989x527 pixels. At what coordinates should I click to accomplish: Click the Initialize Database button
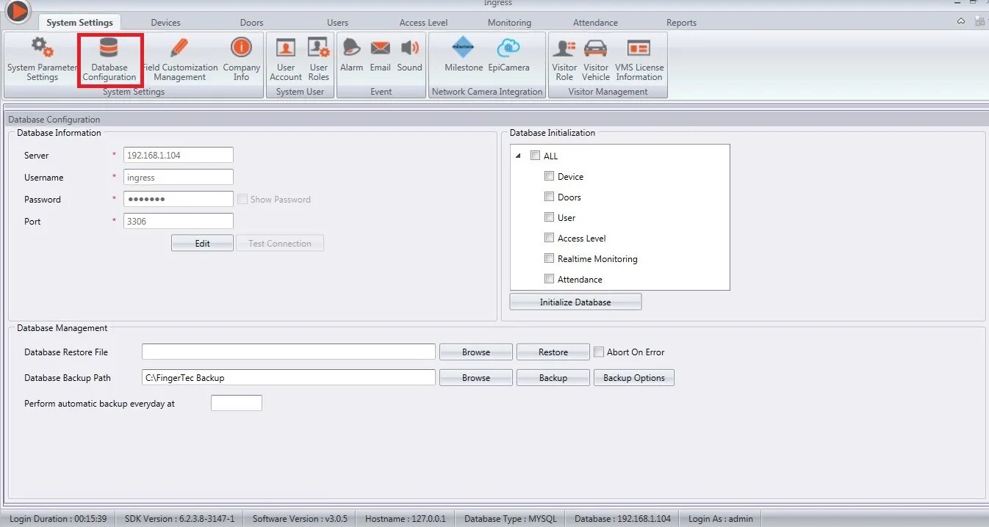[x=575, y=302]
